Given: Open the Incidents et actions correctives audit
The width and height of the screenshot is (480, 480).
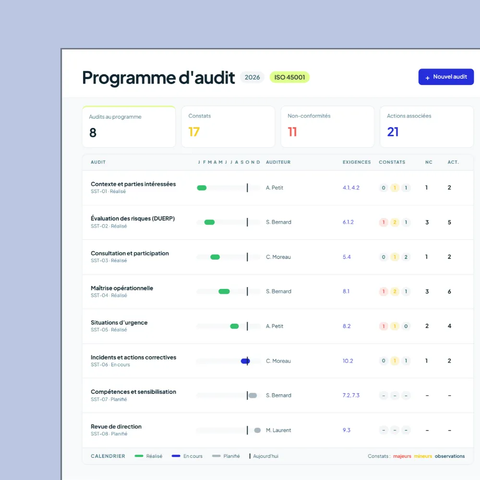Looking at the screenshot, I should coord(133,357).
